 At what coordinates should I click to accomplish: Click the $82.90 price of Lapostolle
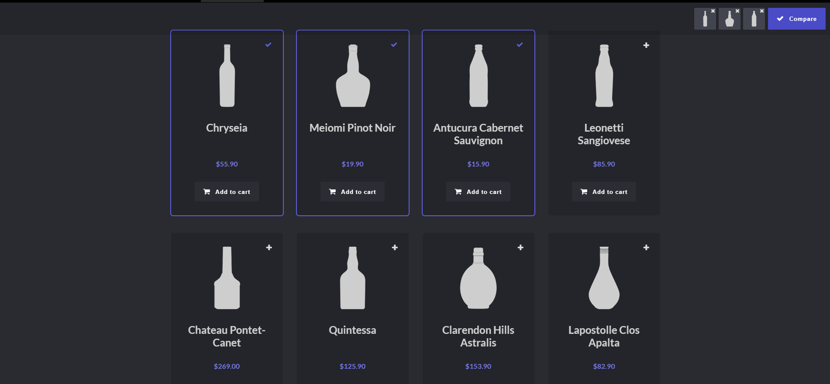(x=604, y=367)
